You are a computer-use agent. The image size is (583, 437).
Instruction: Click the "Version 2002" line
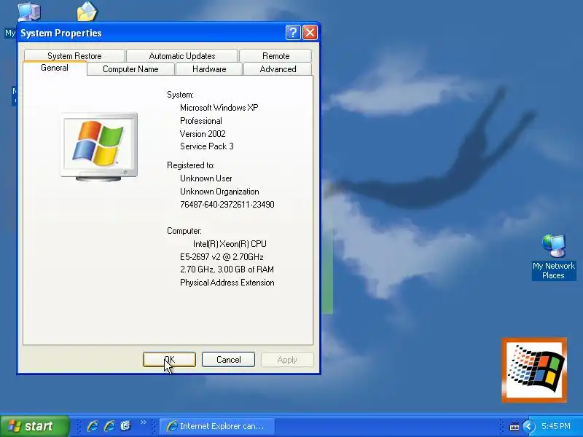(203, 134)
